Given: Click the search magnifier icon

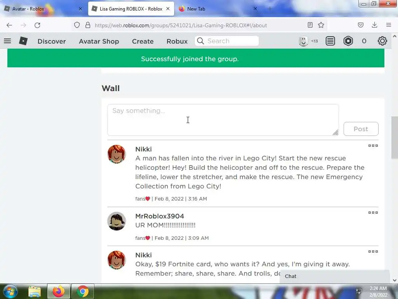Looking at the screenshot, I should (201, 41).
